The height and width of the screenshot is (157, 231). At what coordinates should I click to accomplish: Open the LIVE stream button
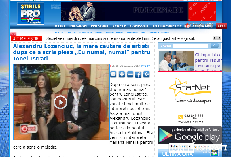click(222, 26)
